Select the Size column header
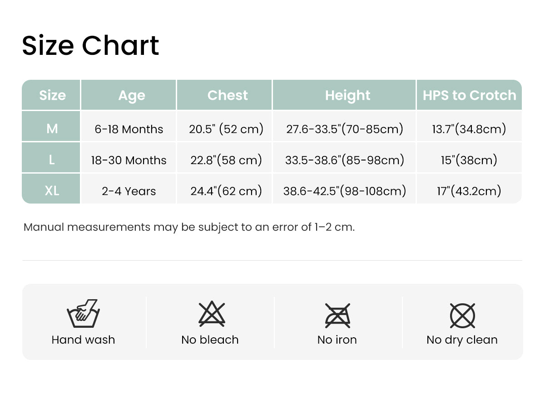The height and width of the screenshot is (408, 545). pos(51,95)
